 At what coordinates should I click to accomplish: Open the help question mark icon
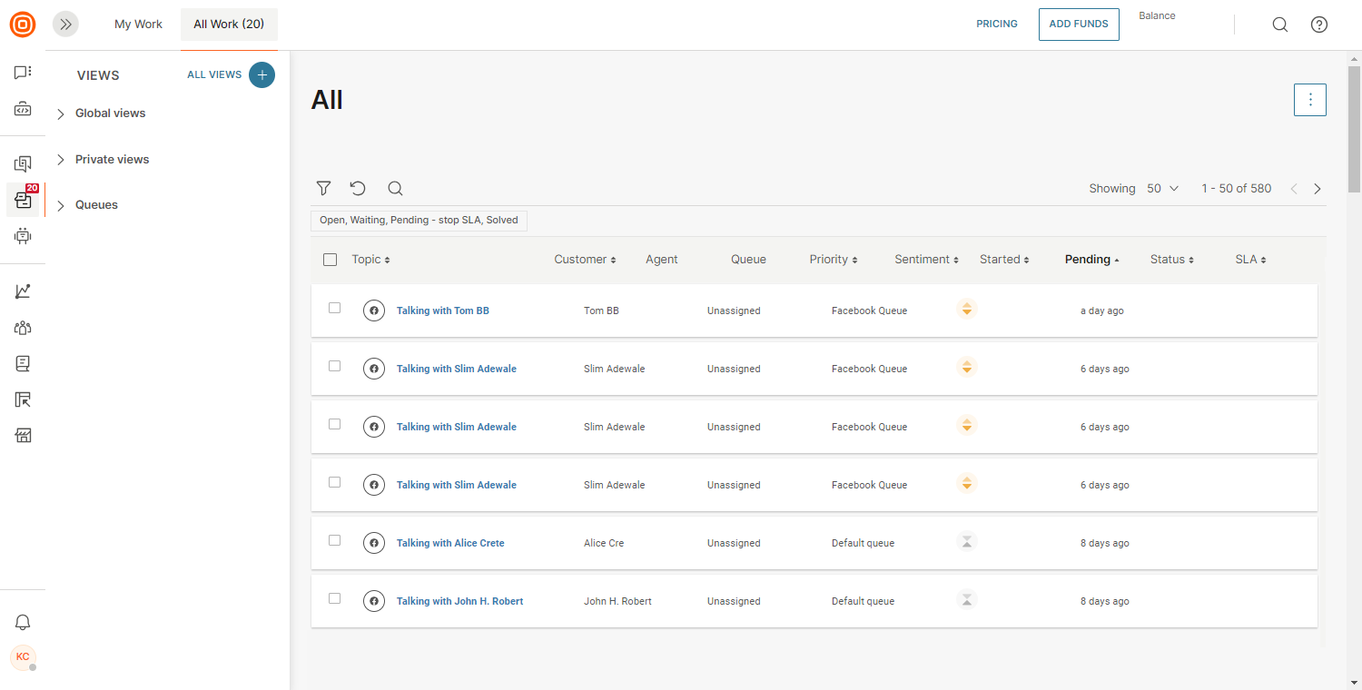coord(1319,25)
